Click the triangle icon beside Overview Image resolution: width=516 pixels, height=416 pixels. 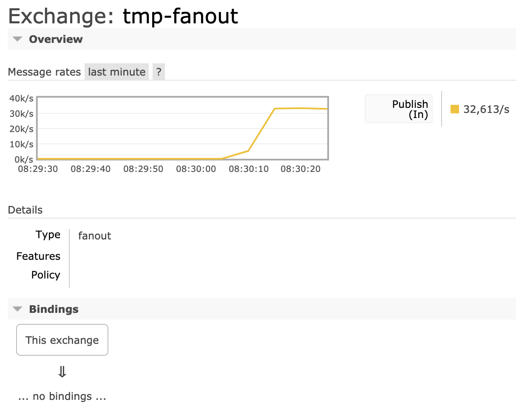point(17,39)
